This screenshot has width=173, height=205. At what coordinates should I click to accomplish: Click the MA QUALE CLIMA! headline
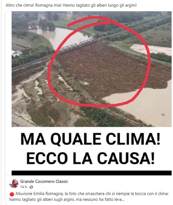(90, 139)
